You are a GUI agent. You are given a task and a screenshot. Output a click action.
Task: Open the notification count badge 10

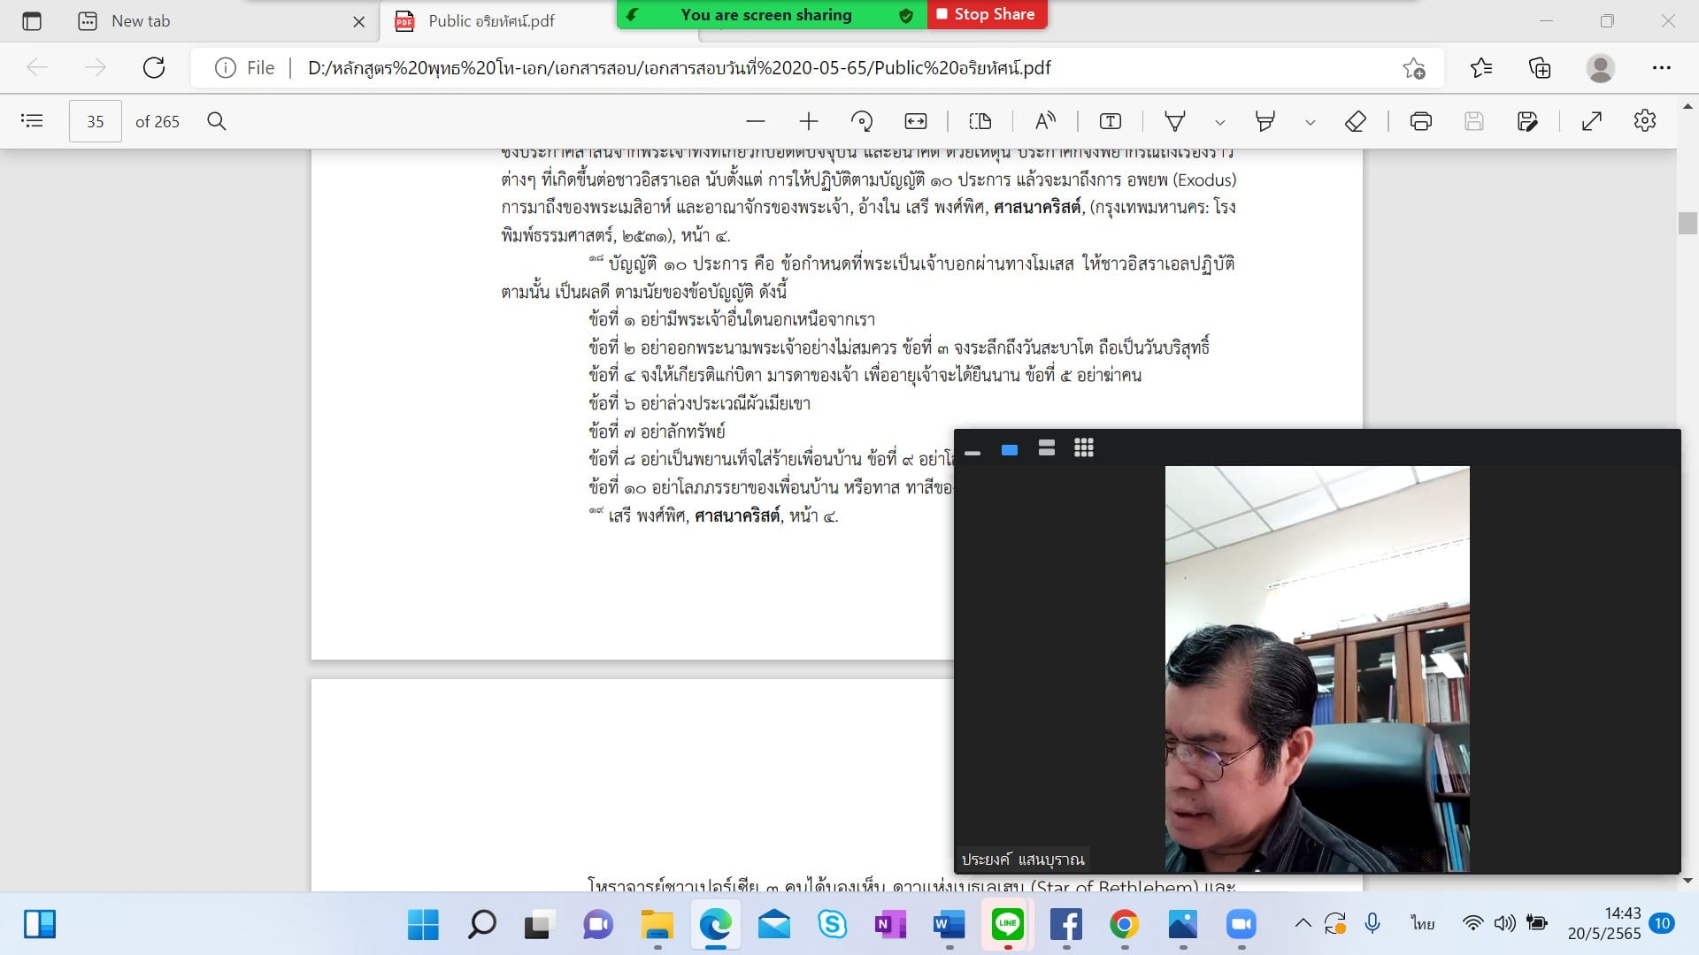[x=1662, y=924]
